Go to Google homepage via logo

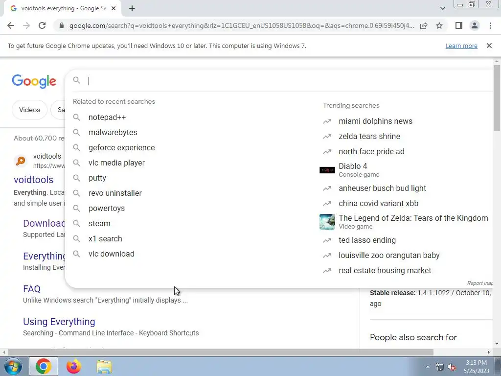(34, 82)
